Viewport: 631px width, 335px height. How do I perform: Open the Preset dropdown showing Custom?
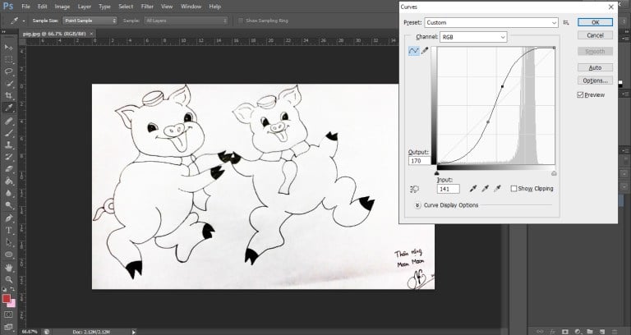(491, 22)
